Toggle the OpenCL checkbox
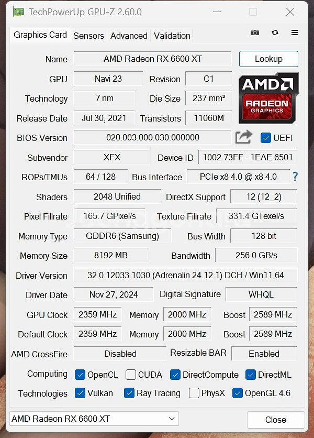Viewport: 314px width, 438px height. coord(80,375)
